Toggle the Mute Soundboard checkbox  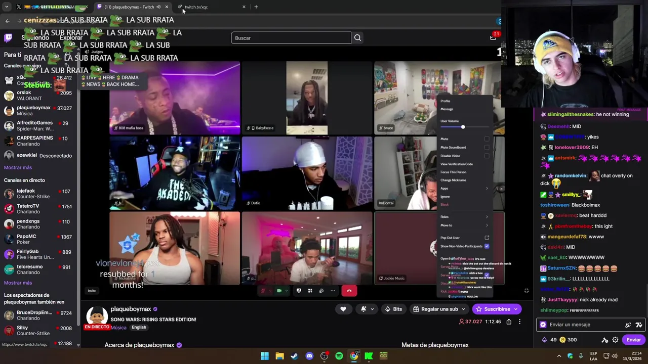487,147
